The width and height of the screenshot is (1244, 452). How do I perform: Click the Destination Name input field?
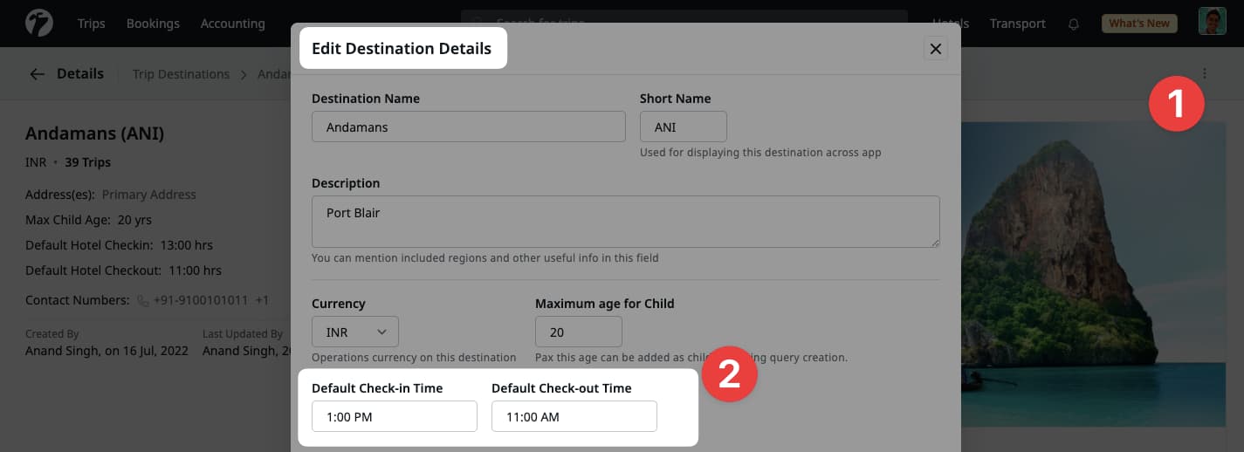[468, 127]
